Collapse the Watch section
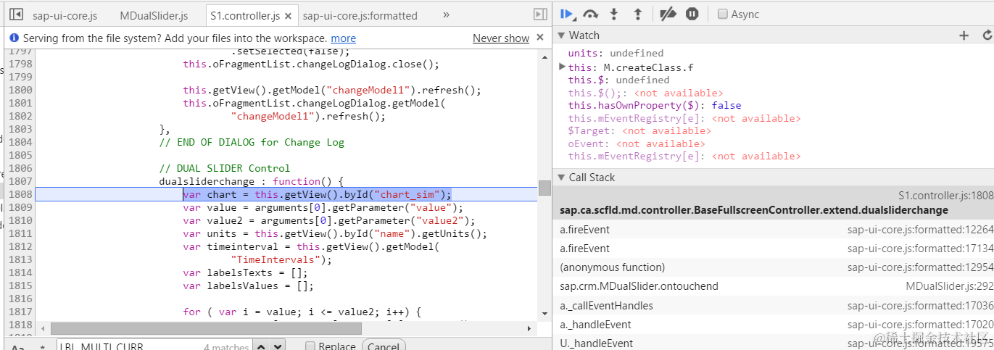 [x=560, y=35]
